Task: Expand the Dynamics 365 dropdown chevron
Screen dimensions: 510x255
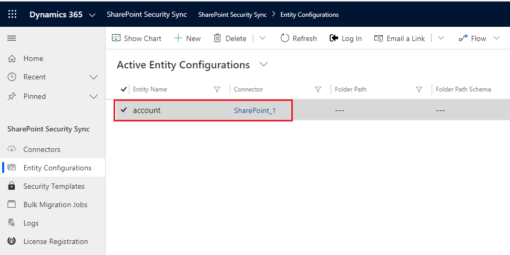Action: click(x=92, y=15)
